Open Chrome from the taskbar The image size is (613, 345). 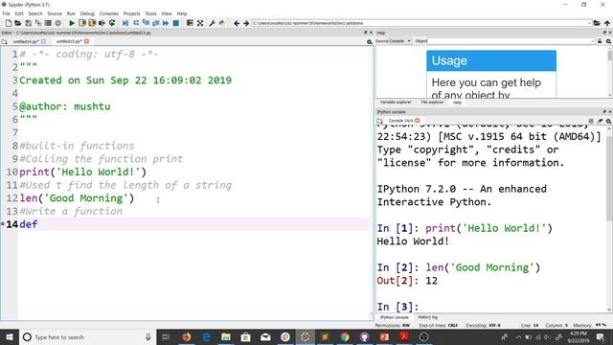345,336
